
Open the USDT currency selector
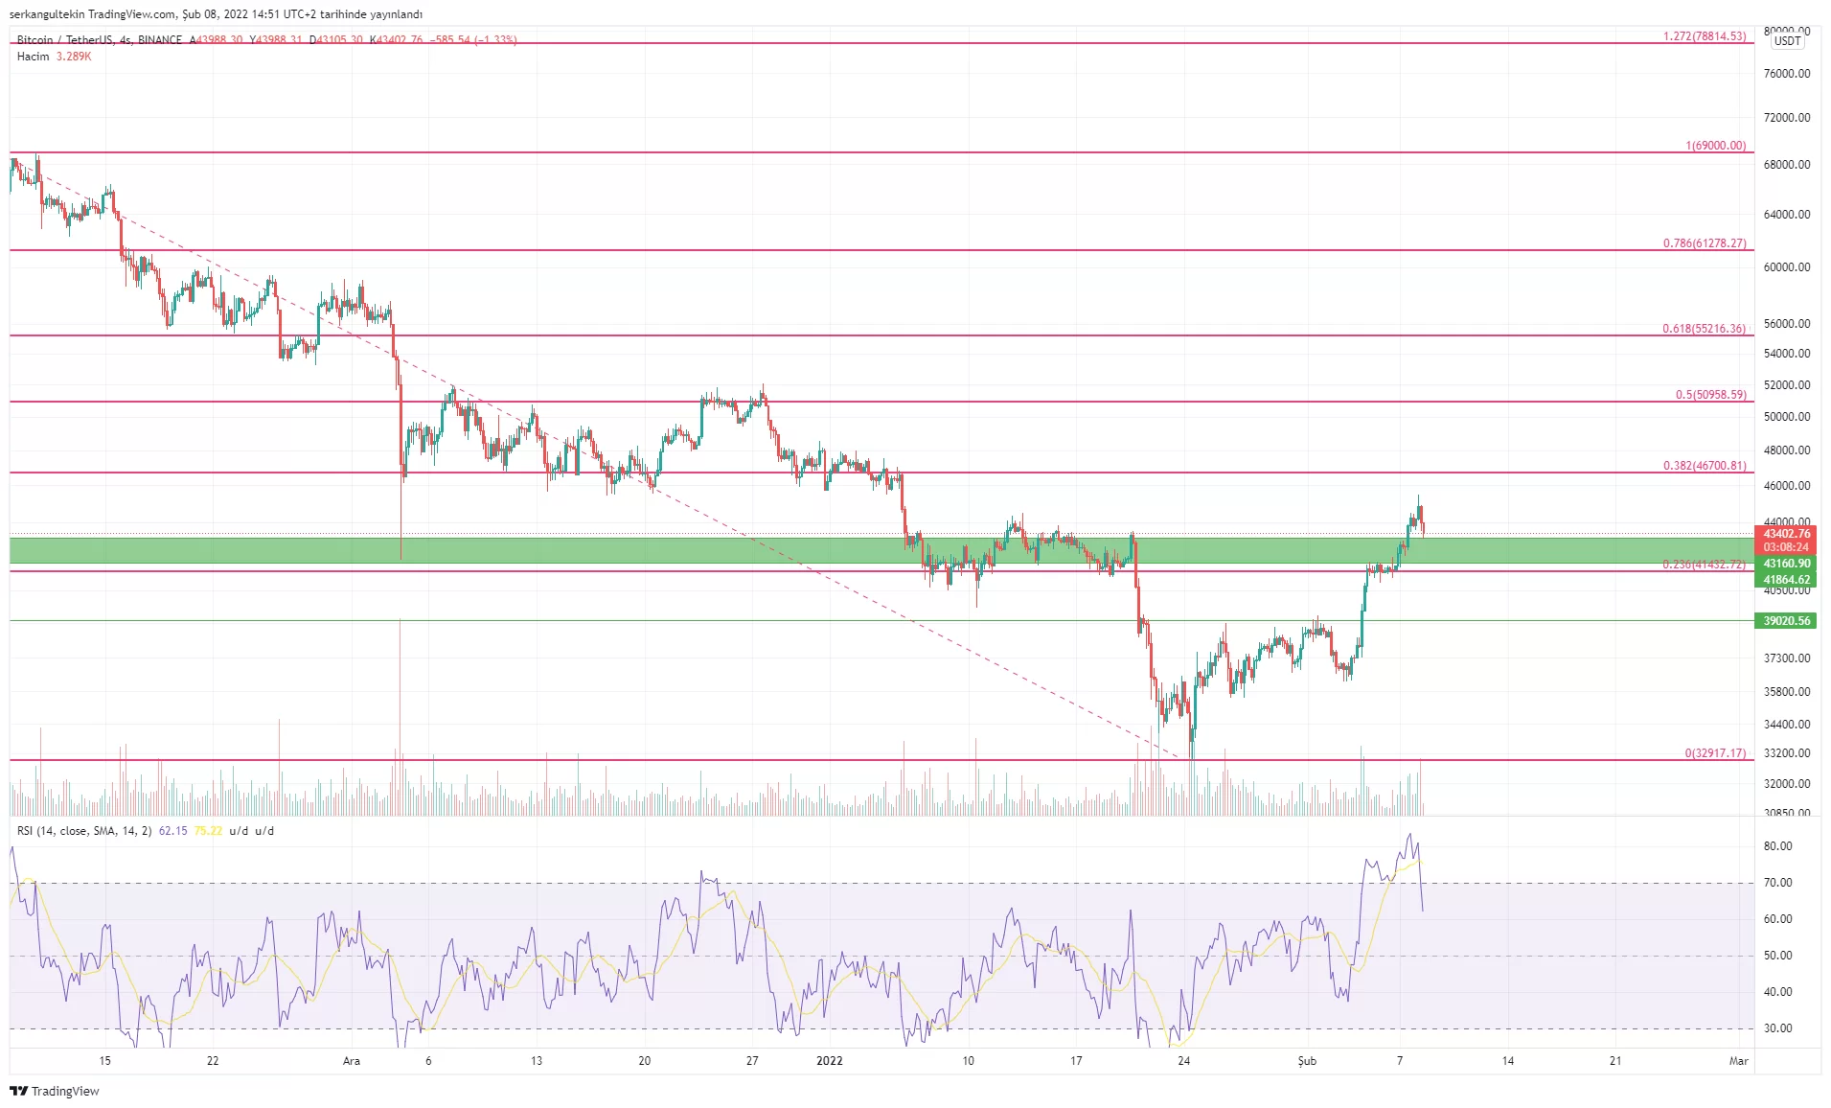pos(1787,41)
